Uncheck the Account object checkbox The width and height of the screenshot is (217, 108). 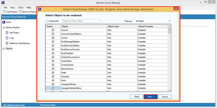(x=53, y=30)
